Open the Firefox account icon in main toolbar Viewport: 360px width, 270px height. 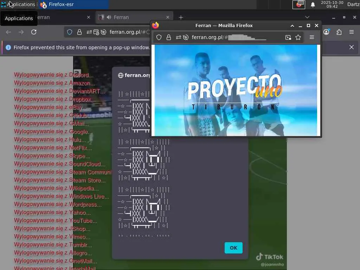pyautogui.click(x=326, y=32)
